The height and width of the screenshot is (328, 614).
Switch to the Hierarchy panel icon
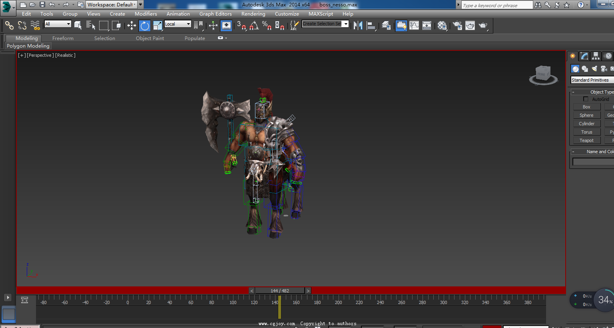tap(596, 56)
